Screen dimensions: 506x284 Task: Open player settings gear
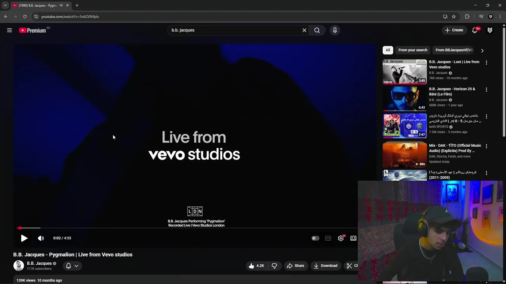(341, 238)
